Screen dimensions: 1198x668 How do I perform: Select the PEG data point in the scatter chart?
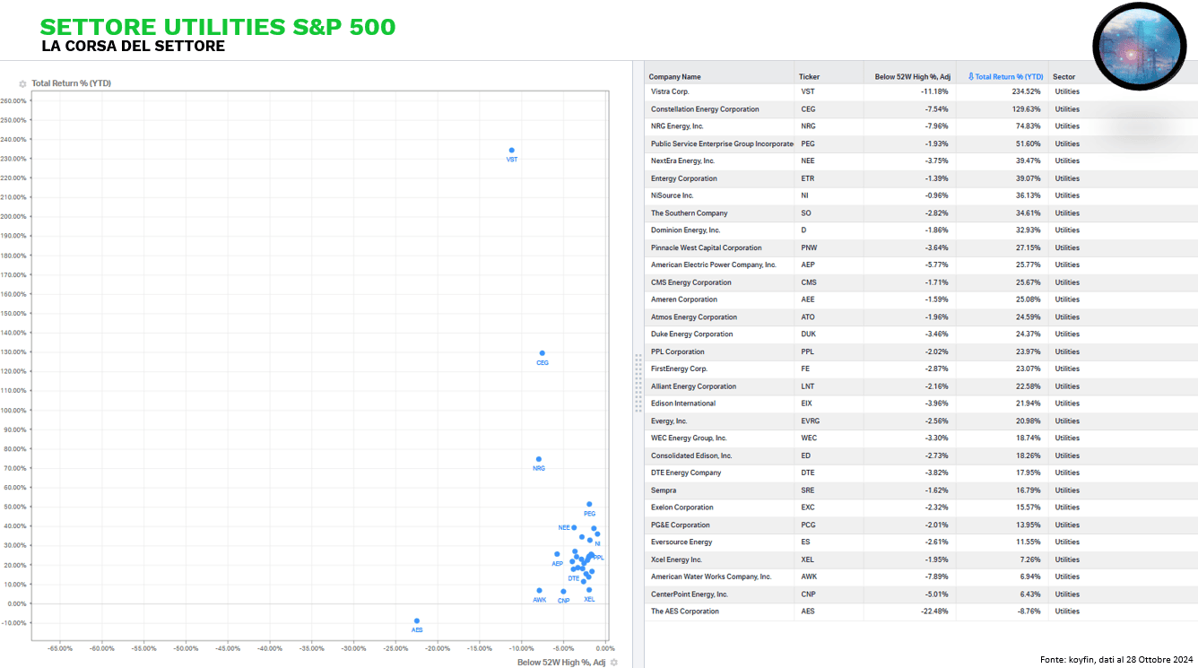click(x=589, y=504)
